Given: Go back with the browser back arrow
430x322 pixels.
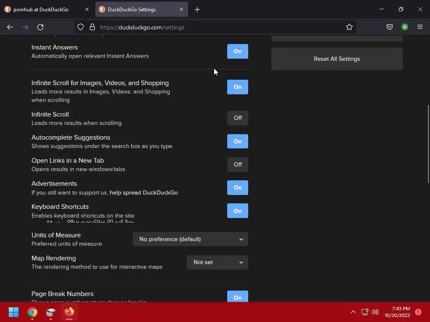Looking at the screenshot, I should point(10,27).
